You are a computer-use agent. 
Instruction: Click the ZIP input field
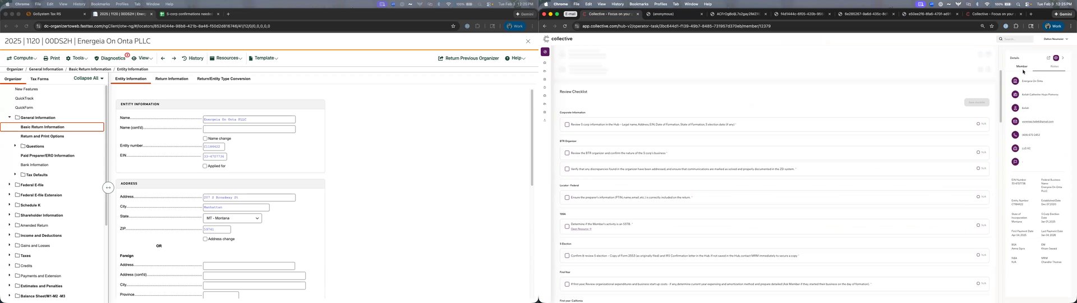click(217, 229)
